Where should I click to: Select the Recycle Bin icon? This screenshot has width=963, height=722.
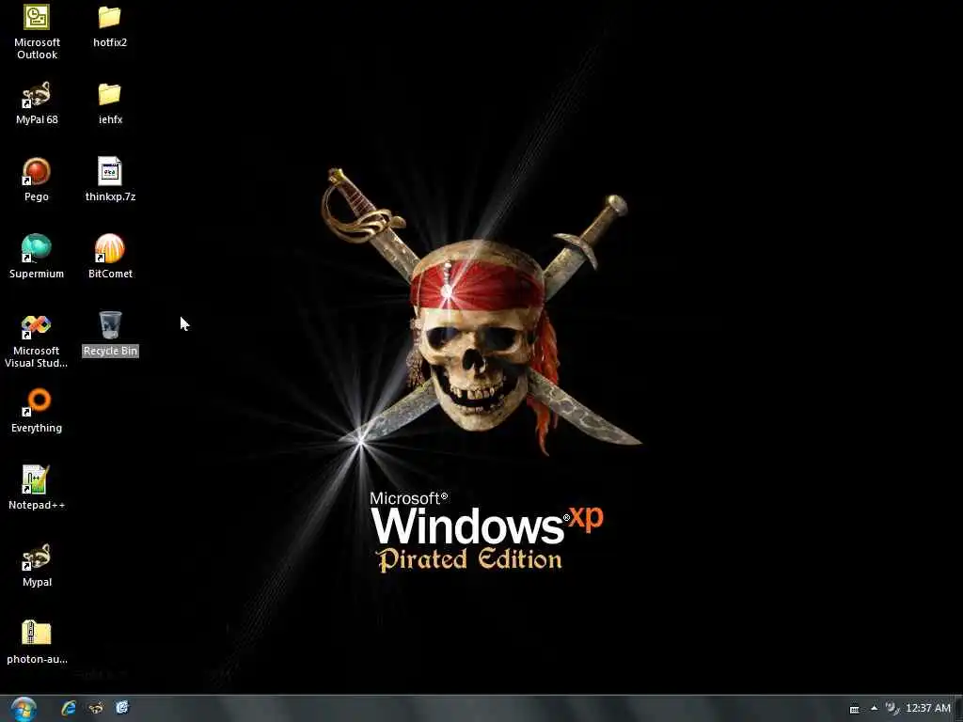click(x=110, y=325)
